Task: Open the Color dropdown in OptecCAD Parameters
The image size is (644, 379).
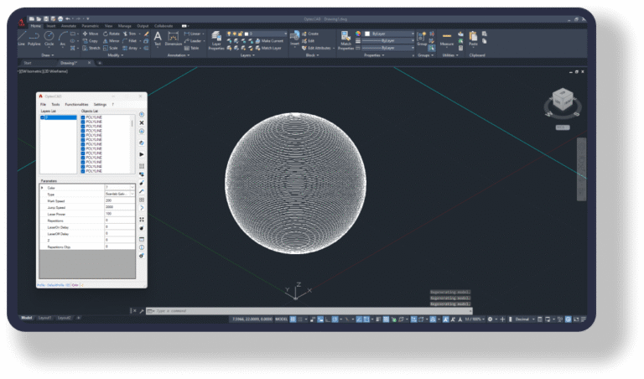Action: (x=132, y=187)
